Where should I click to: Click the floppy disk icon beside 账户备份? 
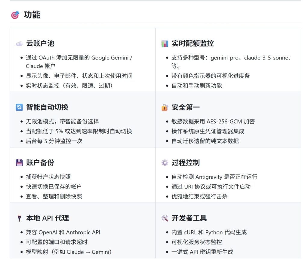click(x=19, y=163)
